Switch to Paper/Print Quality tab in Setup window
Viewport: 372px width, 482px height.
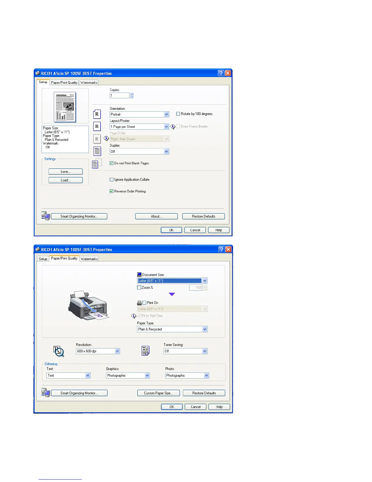64,82
